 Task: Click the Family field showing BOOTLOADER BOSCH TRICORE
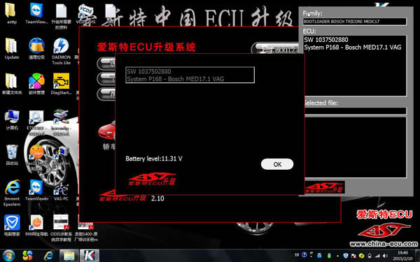[355, 22]
